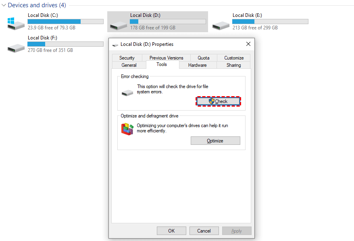
Task: Click the Check button for error checking
Action: [218, 101]
